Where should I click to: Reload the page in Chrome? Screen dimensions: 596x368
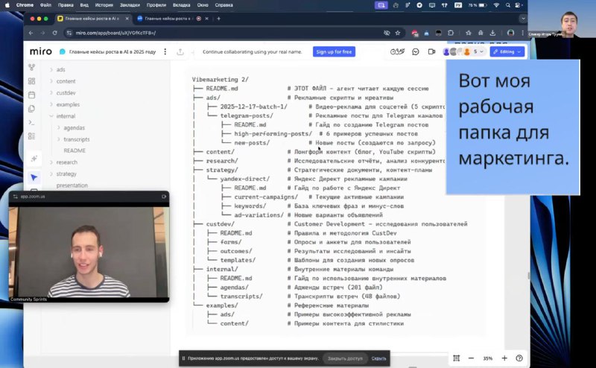click(54, 33)
